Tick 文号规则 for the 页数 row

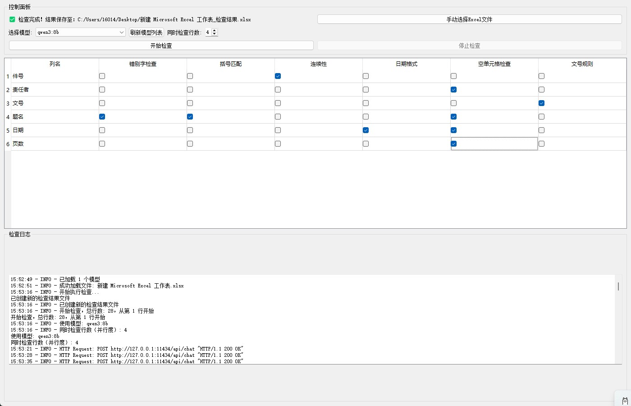coord(541,144)
